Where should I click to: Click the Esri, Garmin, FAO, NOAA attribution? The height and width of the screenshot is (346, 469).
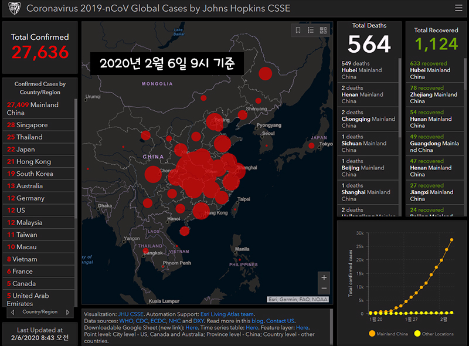(x=298, y=299)
